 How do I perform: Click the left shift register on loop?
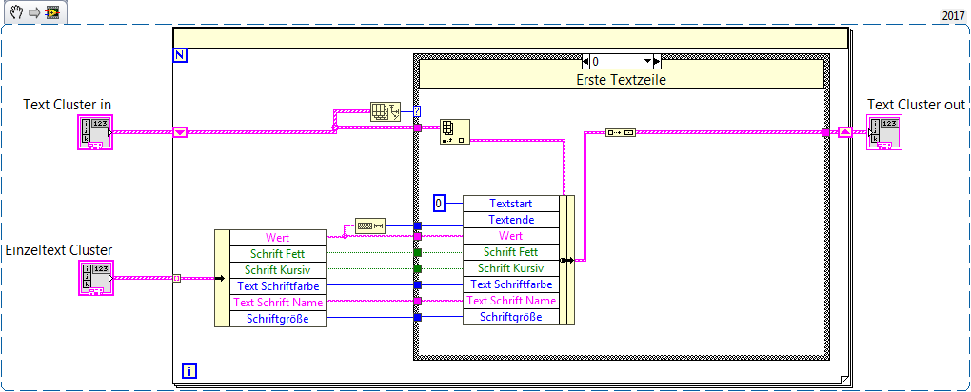click(180, 132)
